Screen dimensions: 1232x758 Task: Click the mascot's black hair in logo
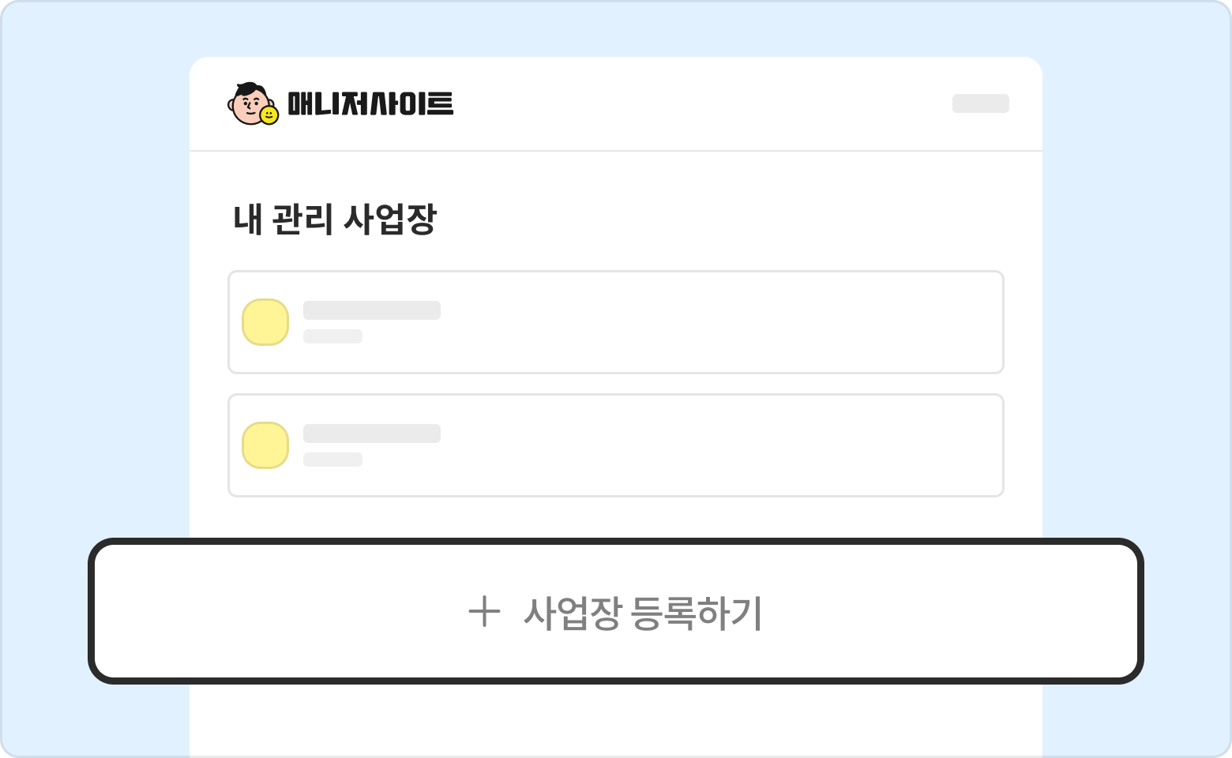click(x=251, y=88)
